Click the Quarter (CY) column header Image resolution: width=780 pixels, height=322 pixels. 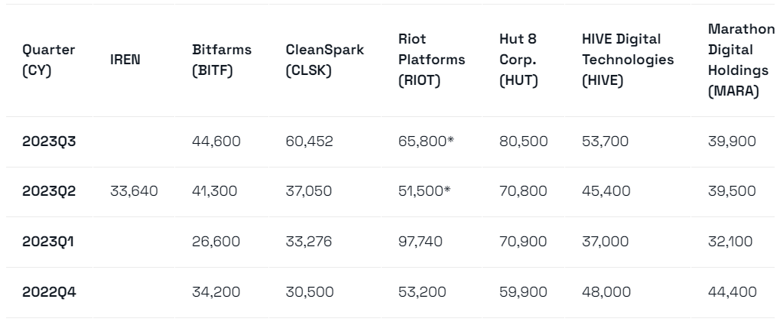49,60
